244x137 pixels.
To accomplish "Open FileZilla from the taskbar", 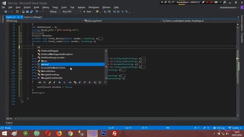I will [x=114, y=134].
